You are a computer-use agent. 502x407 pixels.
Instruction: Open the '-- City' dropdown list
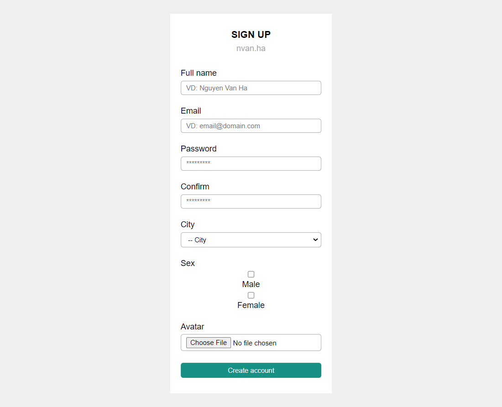pos(251,240)
